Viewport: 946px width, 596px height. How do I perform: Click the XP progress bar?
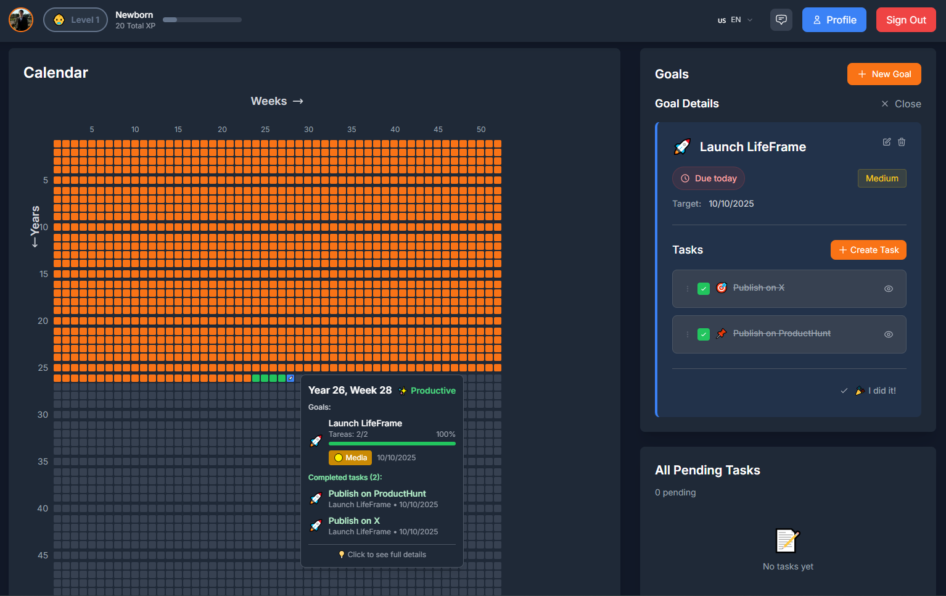pyautogui.click(x=202, y=20)
